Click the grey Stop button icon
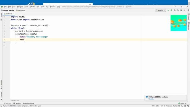 pos(184,10)
